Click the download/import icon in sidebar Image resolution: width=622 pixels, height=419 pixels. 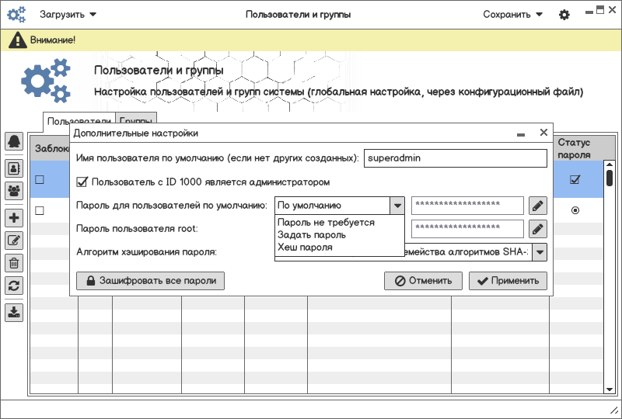tap(14, 313)
